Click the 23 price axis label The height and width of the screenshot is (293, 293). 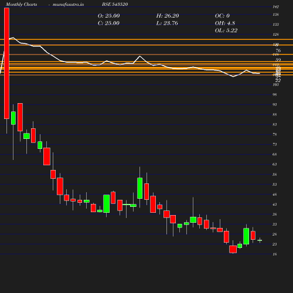pyautogui.click(x=275, y=244)
